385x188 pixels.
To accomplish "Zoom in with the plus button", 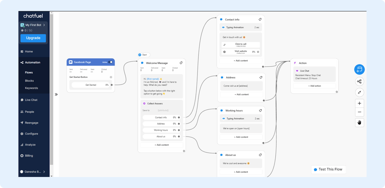I will 359,103.
